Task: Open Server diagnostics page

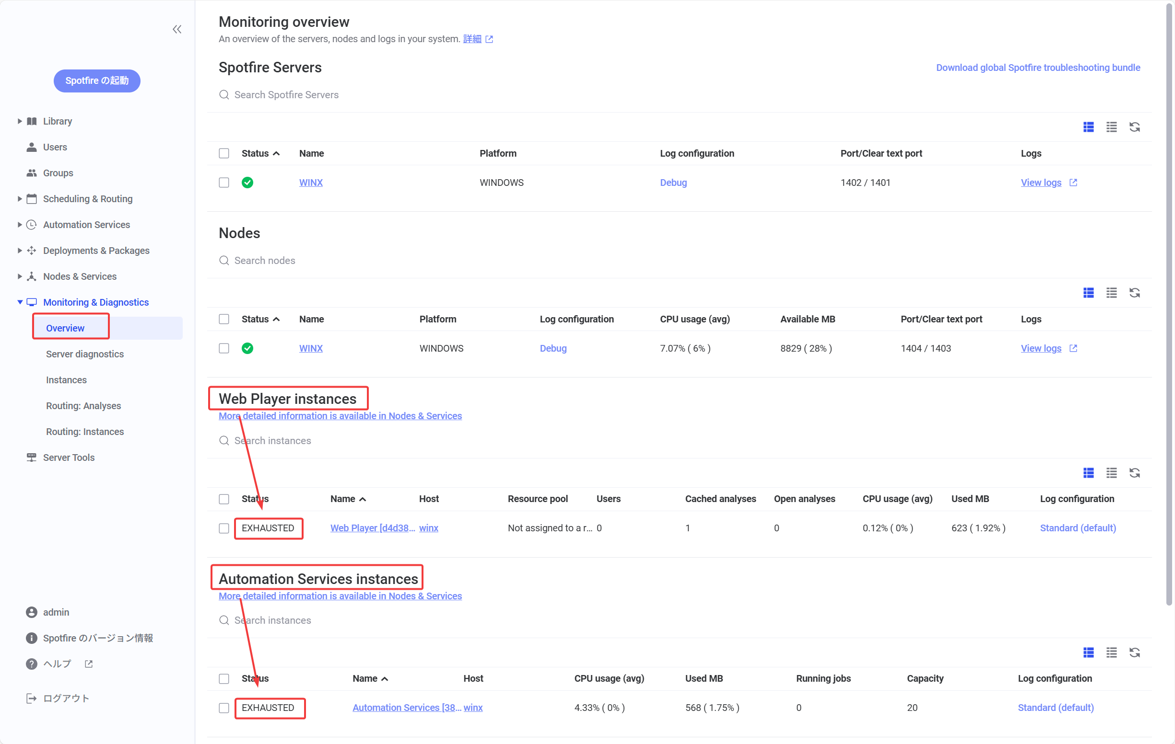Action: (85, 354)
